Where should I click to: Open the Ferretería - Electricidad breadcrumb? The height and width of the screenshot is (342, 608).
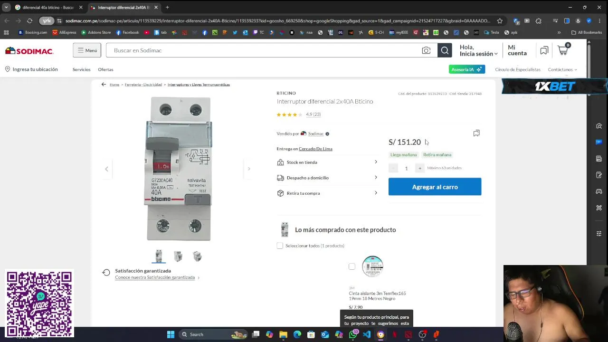click(143, 85)
